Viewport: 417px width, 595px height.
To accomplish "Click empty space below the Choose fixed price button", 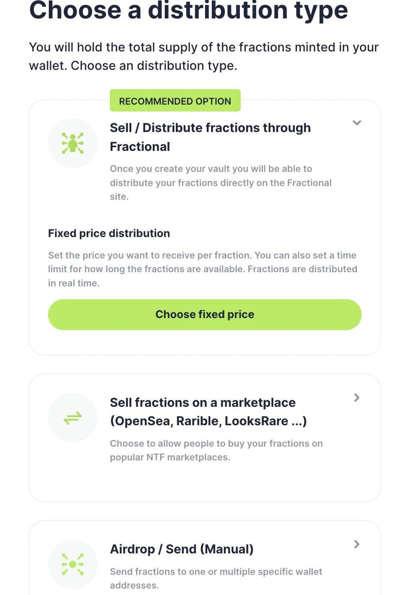I will pyautogui.click(x=205, y=343).
